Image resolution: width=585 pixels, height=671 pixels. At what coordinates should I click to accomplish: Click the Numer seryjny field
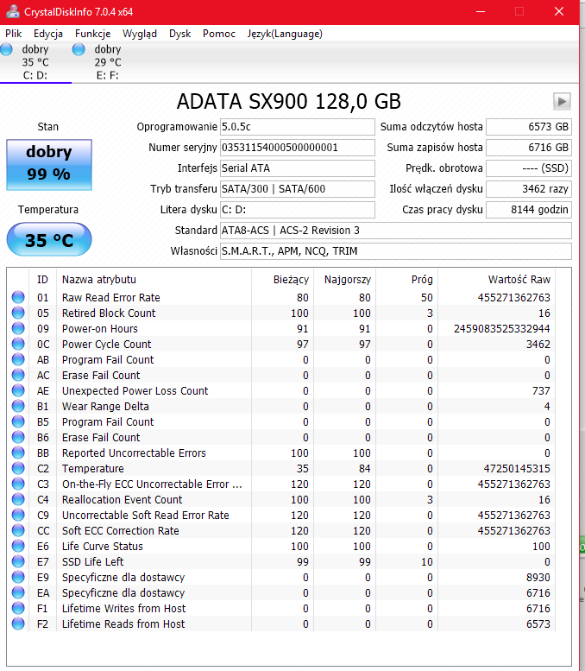tap(298, 148)
